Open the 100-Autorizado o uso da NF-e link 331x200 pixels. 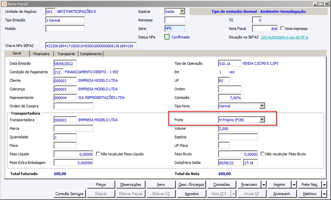284,37
